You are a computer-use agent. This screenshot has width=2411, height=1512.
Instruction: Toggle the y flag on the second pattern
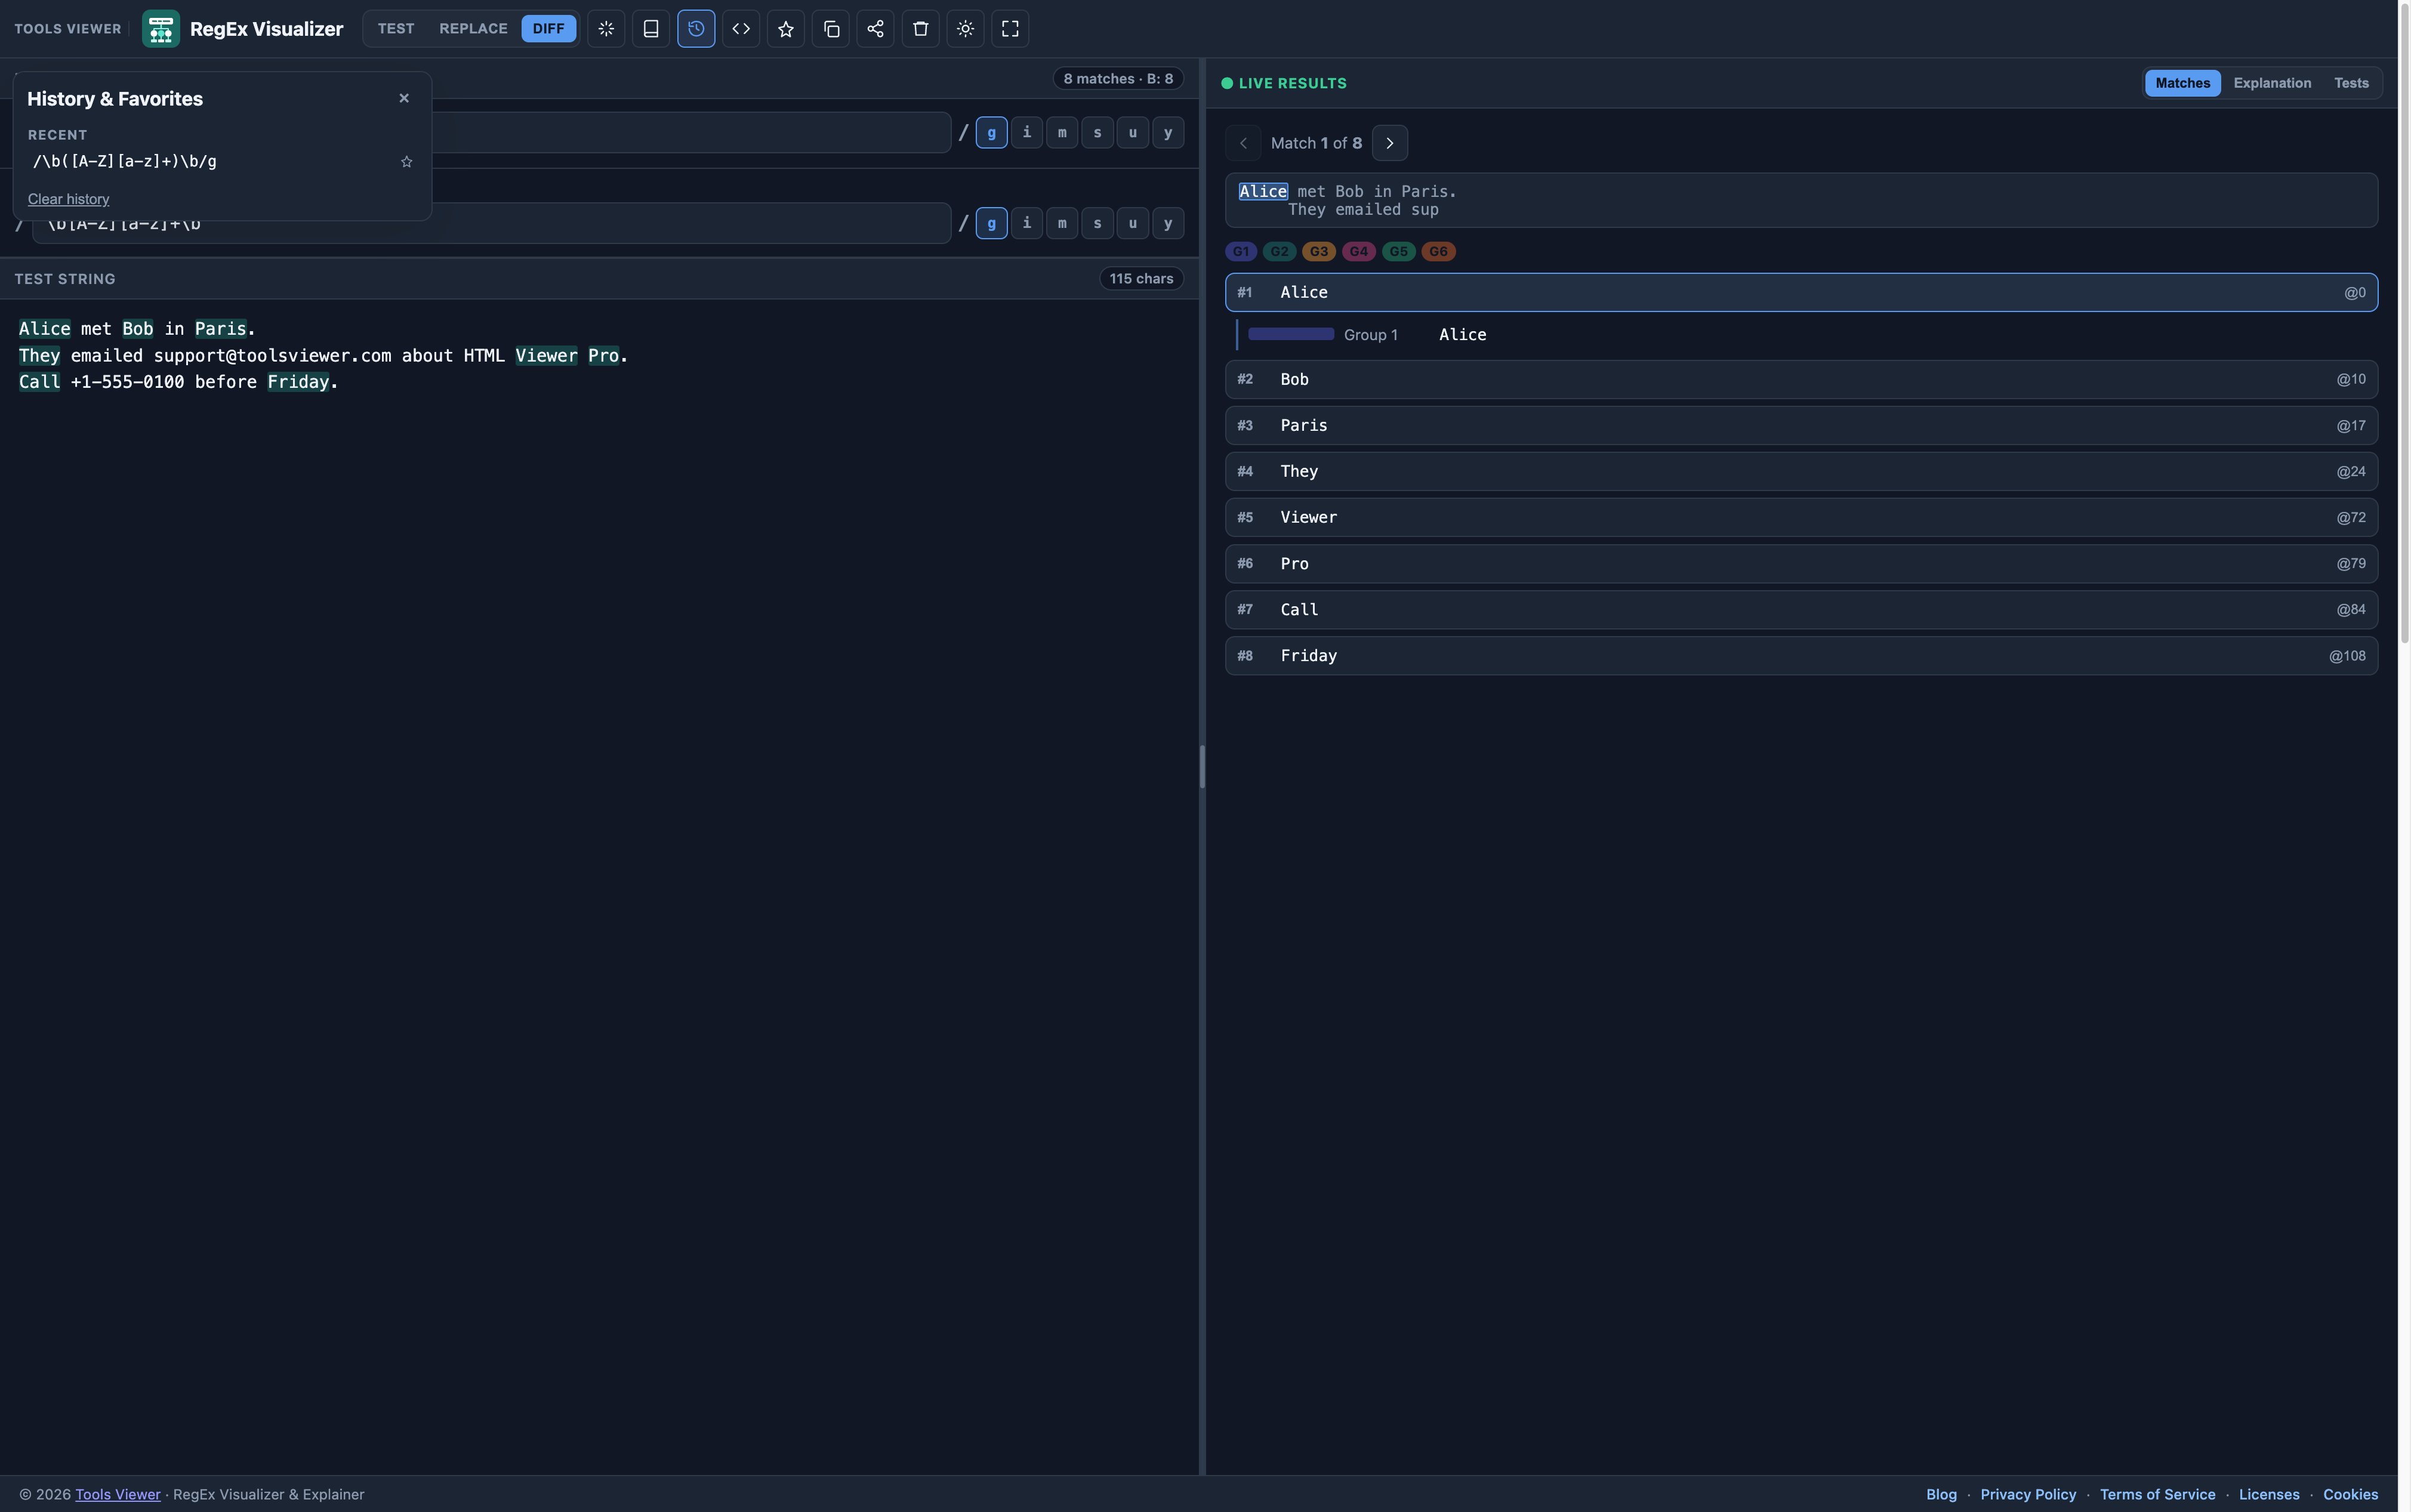(1168, 223)
